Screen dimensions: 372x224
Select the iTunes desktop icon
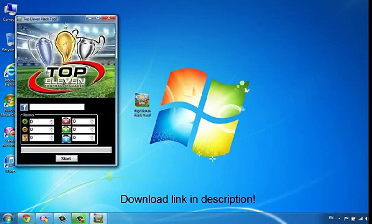click(x=10, y=164)
